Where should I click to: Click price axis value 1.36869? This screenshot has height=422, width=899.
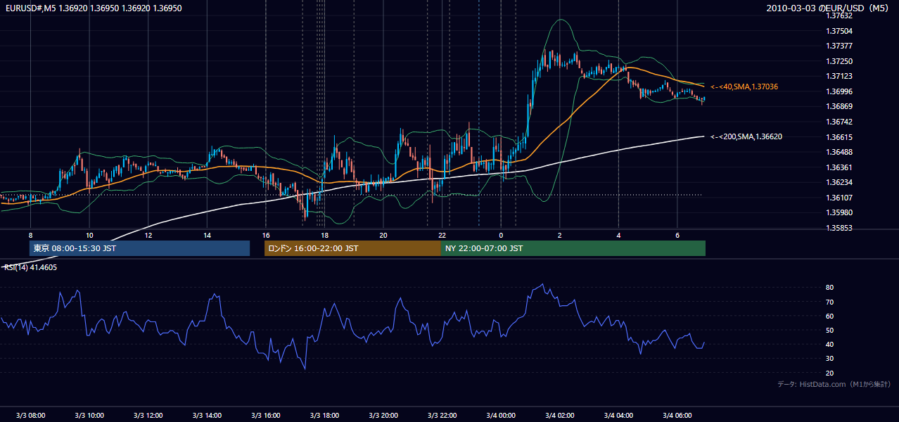coord(839,106)
